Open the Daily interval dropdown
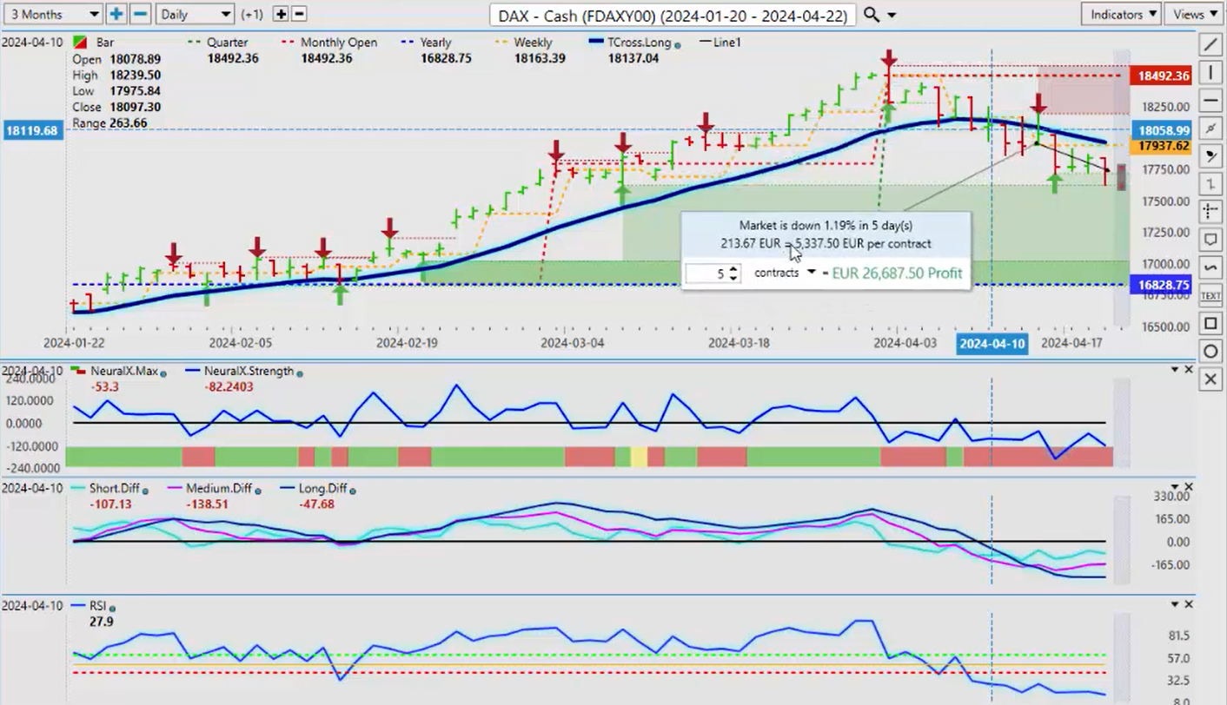Image resolution: width=1227 pixels, height=705 pixels. click(x=195, y=14)
